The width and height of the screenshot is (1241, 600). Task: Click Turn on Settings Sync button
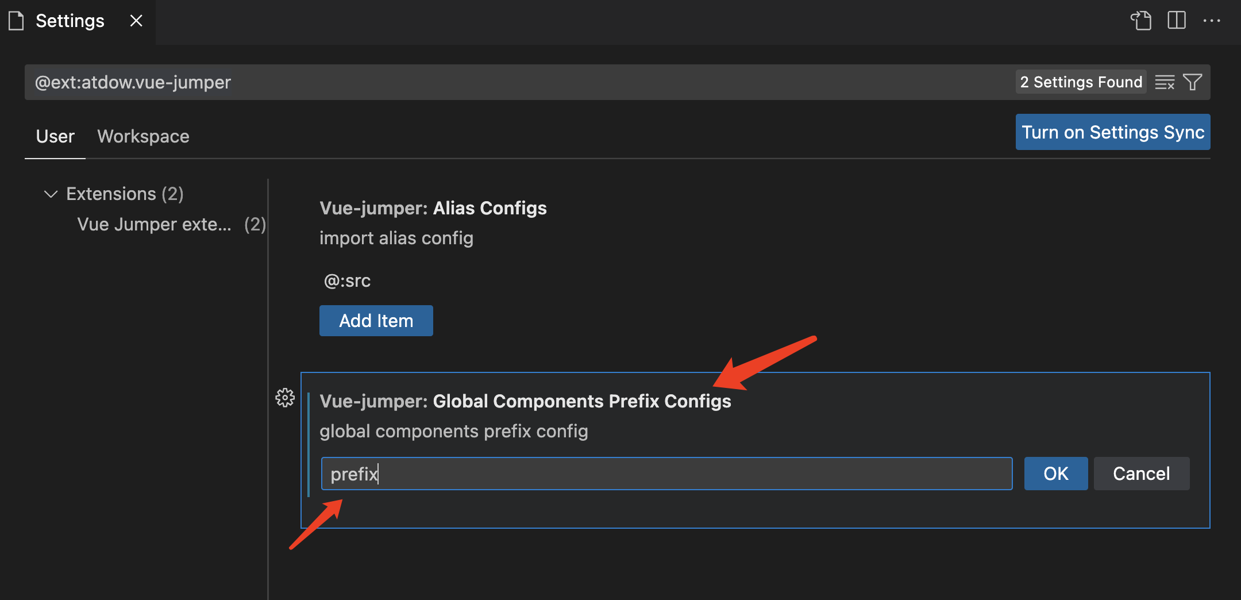tap(1113, 132)
